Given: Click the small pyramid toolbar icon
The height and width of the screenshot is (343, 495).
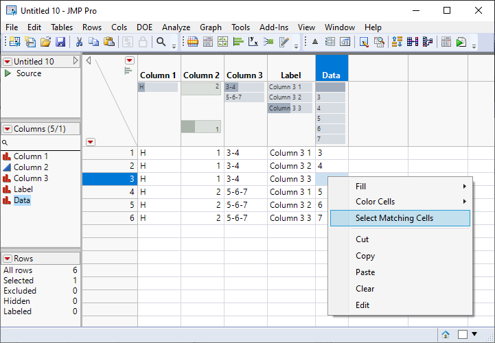Looking at the screenshot, I should 314,42.
